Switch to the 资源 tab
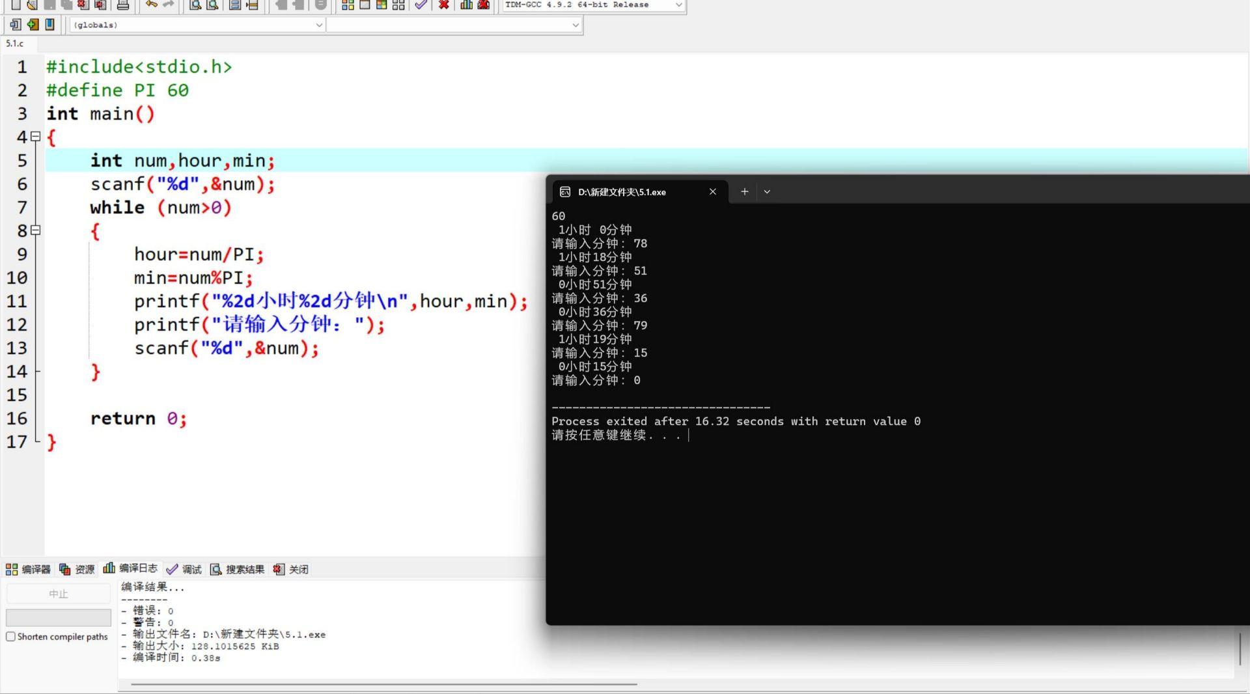 tap(77, 570)
